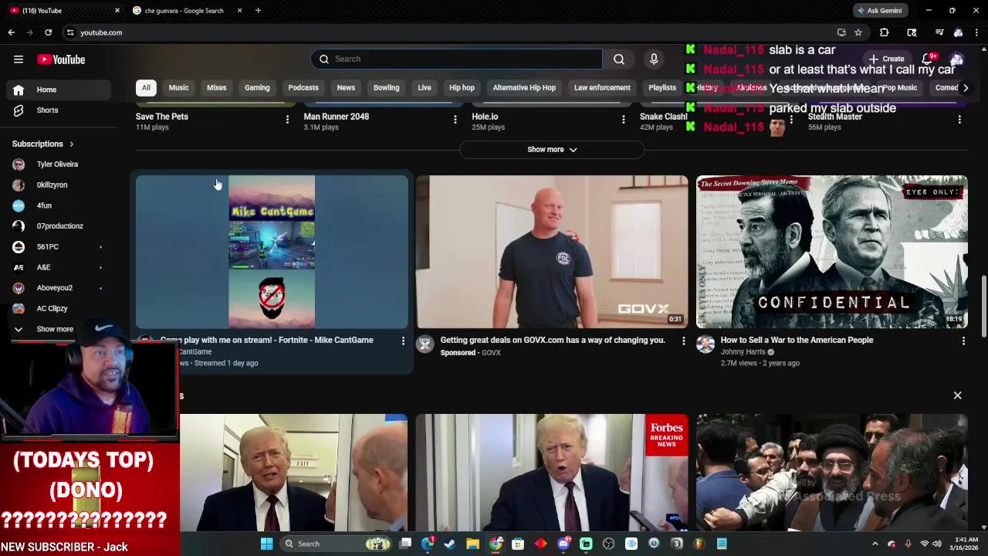
Task: Open Home in the sidebar
Action: click(57, 90)
